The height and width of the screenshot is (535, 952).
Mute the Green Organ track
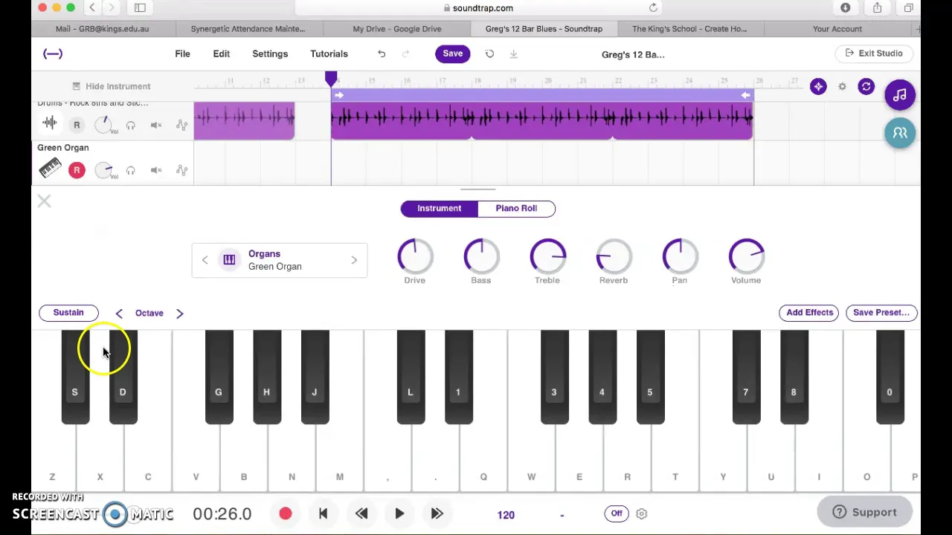pos(156,170)
